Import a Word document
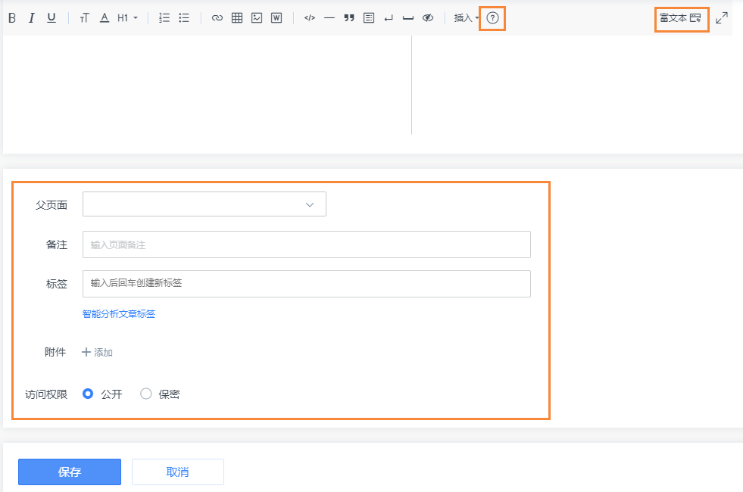Screen dimensions: 743x492 tap(276, 18)
